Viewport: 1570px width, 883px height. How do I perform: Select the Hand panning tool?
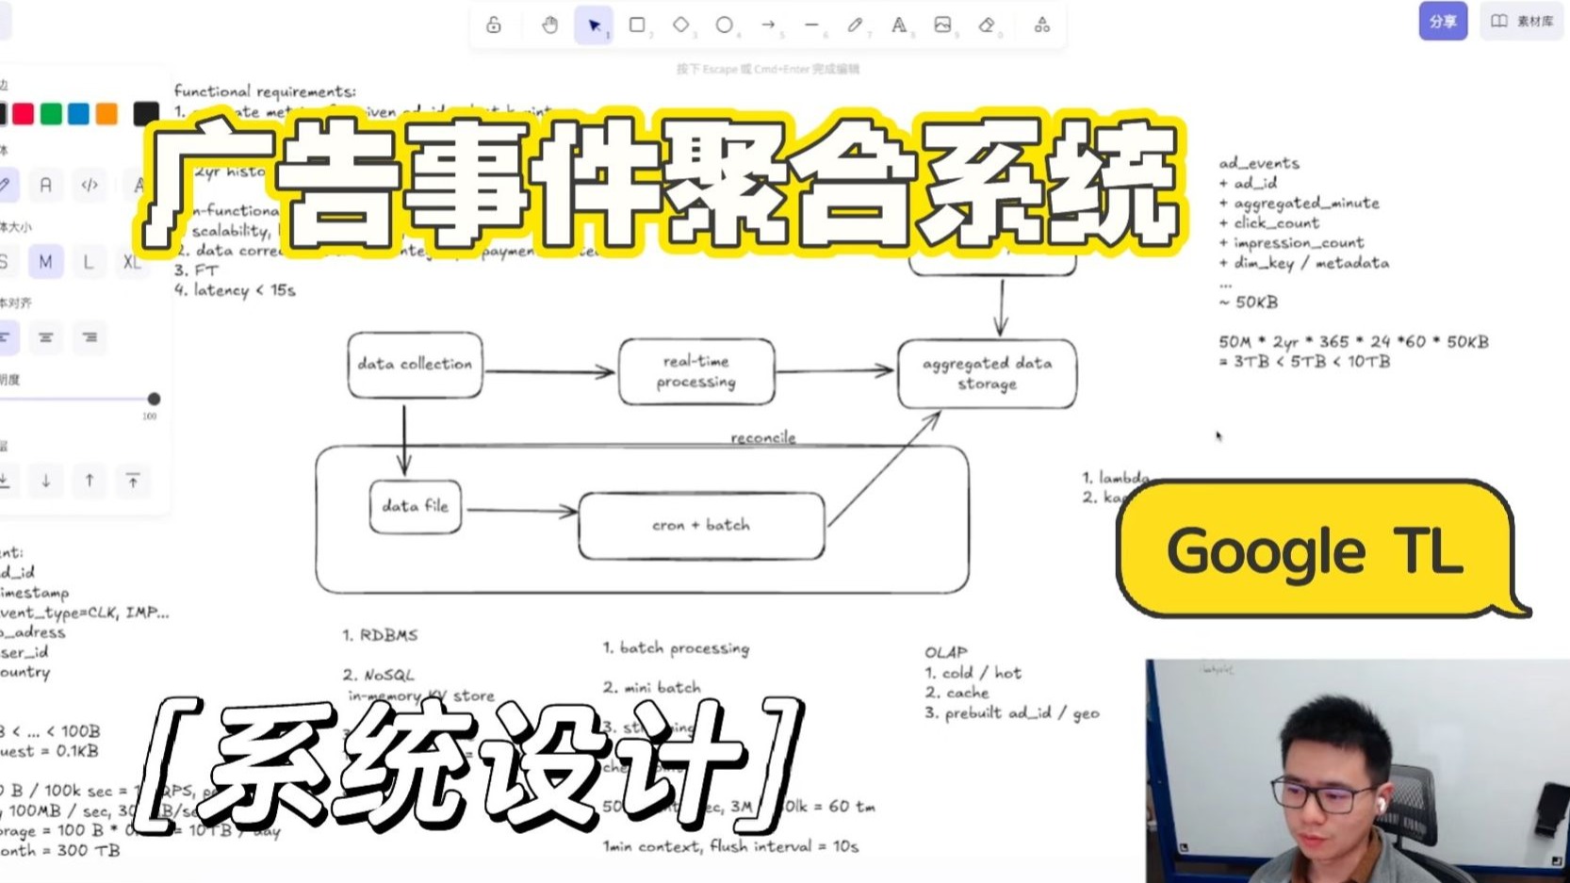click(x=550, y=25)
